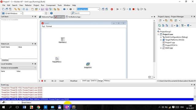
Task: Collapse the Project1.exe tree node
Action: click(x=158, y=35)
